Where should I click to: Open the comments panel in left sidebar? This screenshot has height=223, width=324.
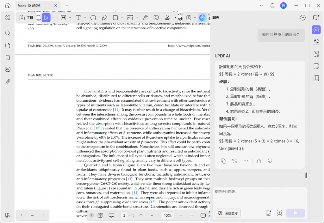click(x=8, y=69)
